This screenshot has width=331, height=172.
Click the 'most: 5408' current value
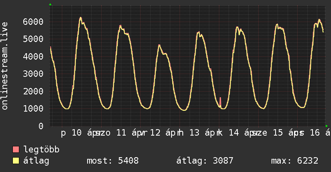coord(112,161)
